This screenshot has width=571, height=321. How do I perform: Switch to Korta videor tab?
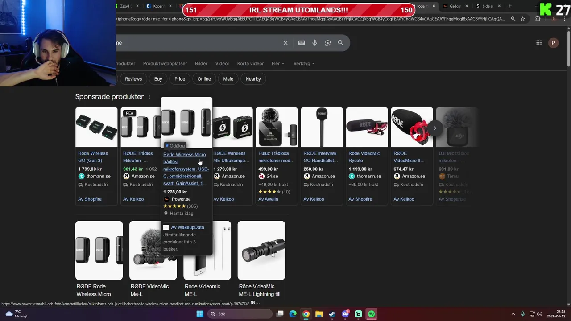point(250,63)
